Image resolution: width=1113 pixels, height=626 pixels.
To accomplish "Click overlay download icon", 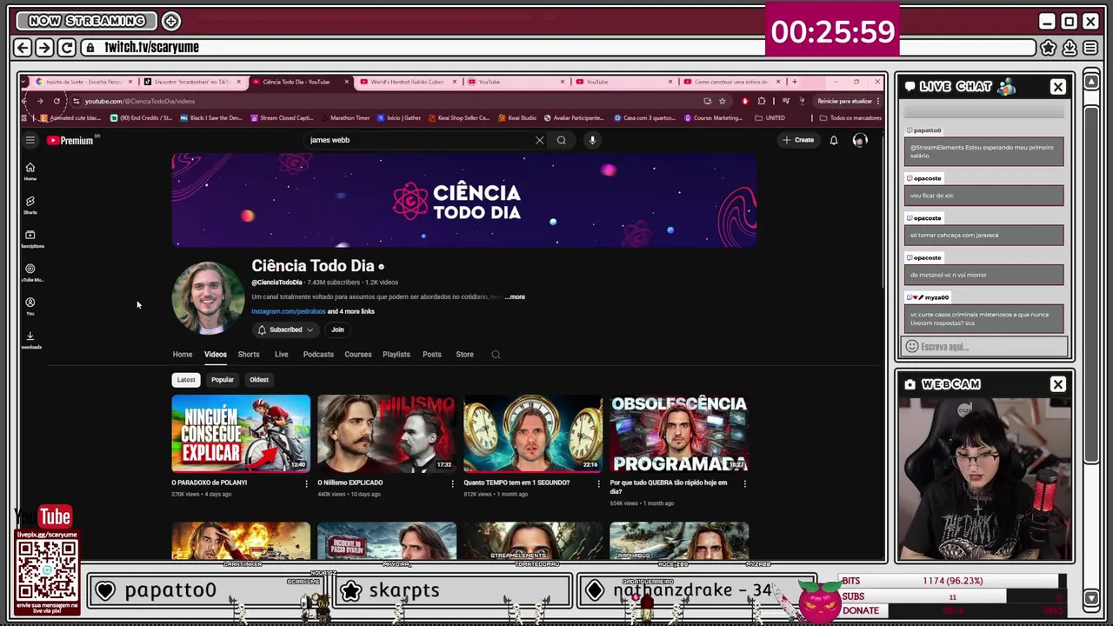I will (1070, 48).
